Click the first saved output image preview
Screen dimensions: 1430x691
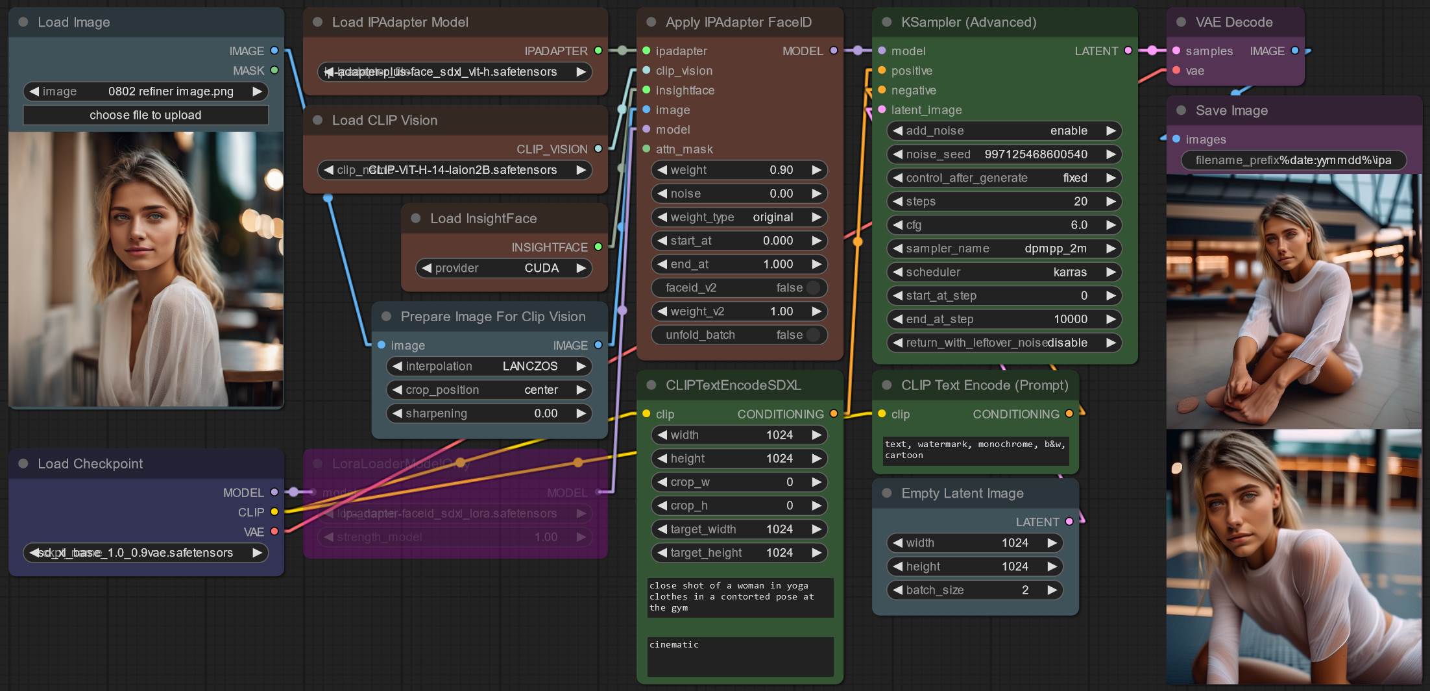click(1294, 301)
